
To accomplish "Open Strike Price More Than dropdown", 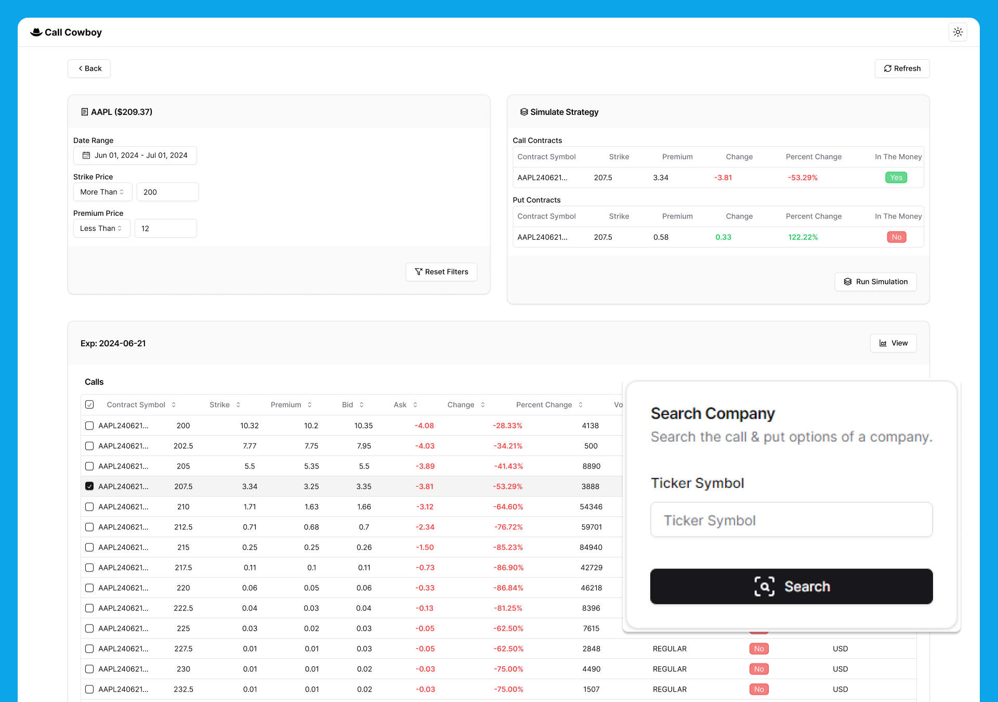I will [102, 192].
